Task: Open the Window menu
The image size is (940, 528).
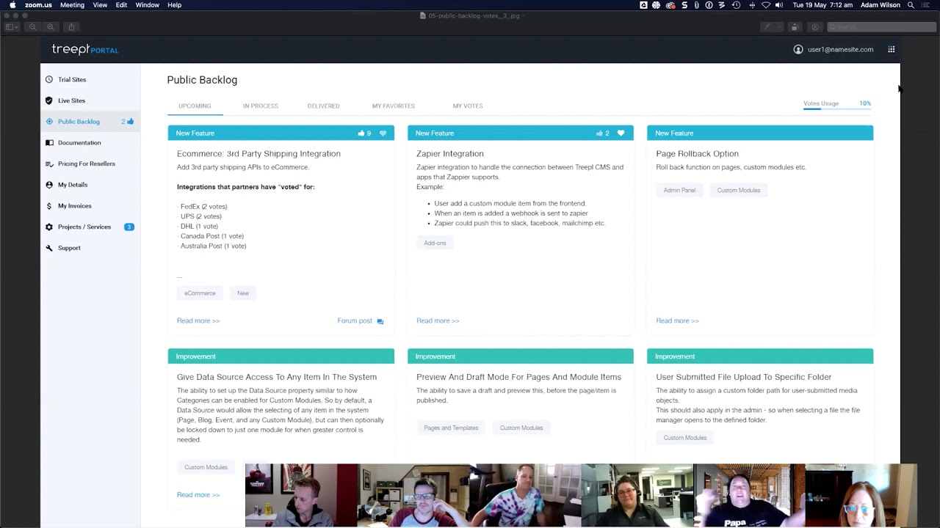Action: [x=147, y=5]
